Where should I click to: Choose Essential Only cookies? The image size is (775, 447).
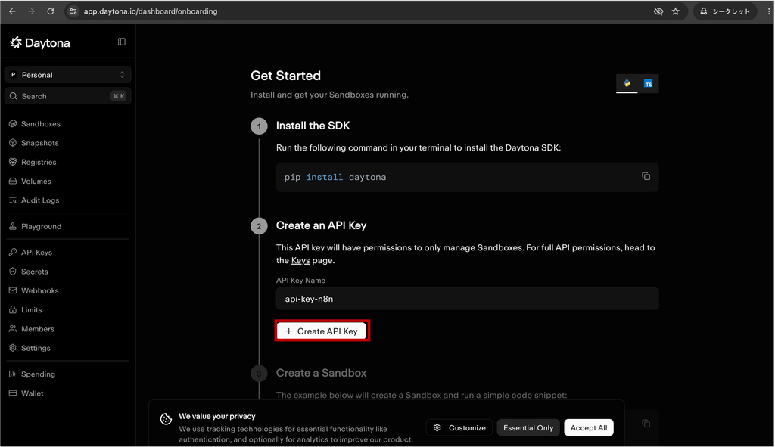(x=528, y=428)
